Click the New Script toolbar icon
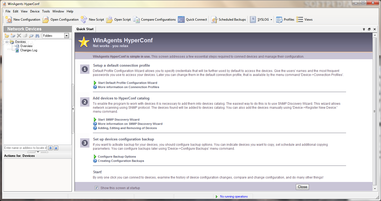Image resolution: width=381 pixels, height=201 pixels. [x=84, y=20]
